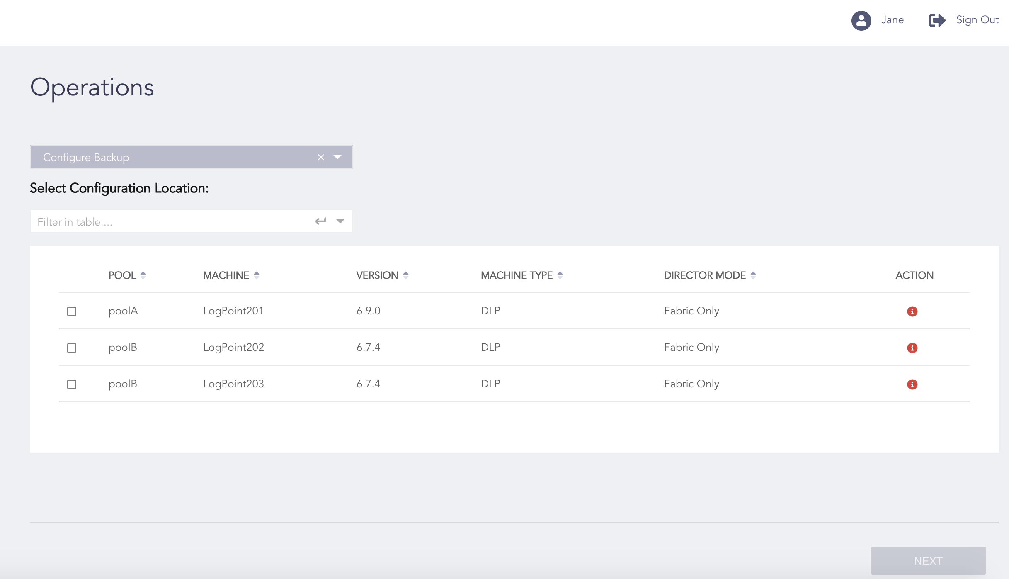Click the Jane user profile icon
The width and height of the screenshot is (1009, 579).
pyautogui.click(x=861, y=20)
